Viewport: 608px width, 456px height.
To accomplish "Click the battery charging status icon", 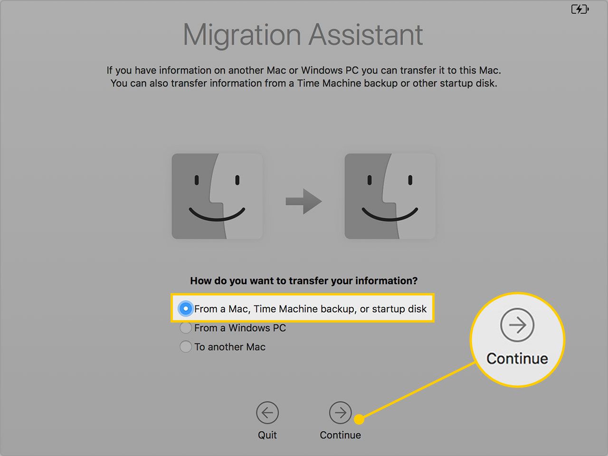I will click(580, 9).
